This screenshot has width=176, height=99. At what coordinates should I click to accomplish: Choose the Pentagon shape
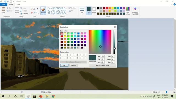(x=54, y=11)
